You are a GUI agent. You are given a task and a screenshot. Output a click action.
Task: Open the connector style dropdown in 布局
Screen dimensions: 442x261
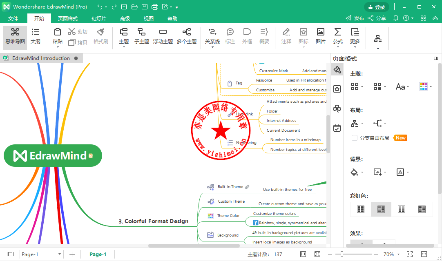(x=379, y=123)
